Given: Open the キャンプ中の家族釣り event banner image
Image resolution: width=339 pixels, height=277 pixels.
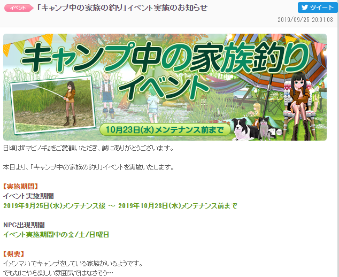Looking at the screenshot, I should click(165, 87).
